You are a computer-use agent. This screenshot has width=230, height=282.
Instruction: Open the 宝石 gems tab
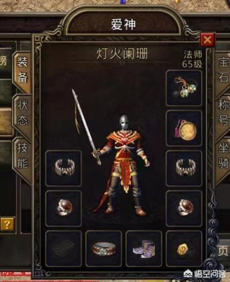pyautogui.click(x=223, y=70)
